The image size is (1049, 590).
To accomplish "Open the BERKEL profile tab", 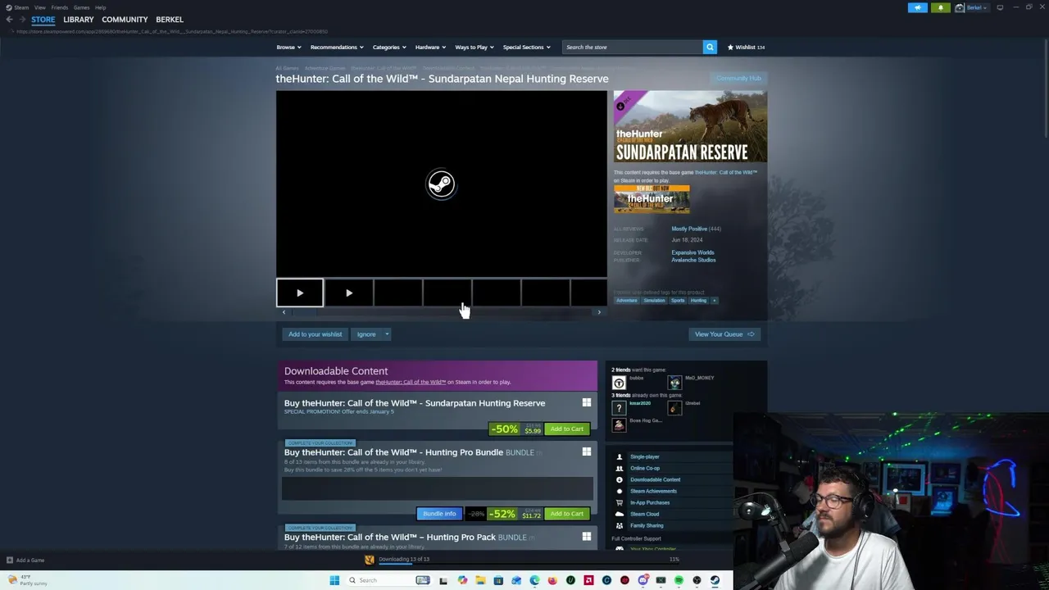I will tap(170, 20).
